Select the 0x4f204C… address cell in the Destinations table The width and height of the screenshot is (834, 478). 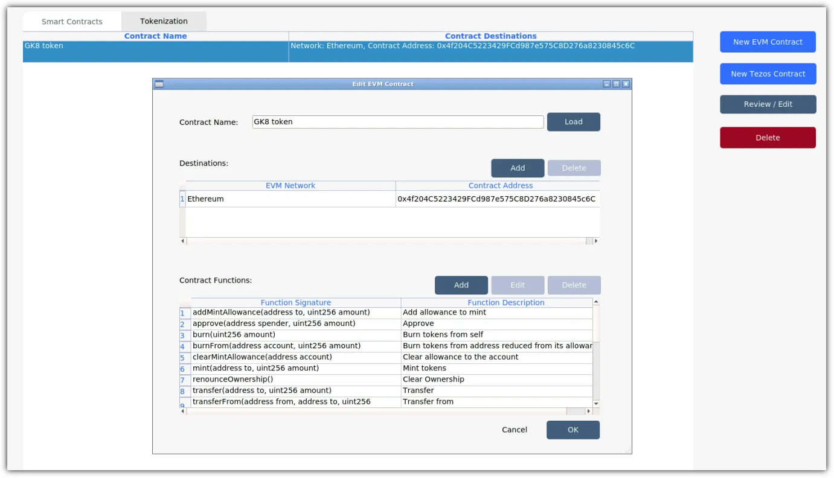click(498, 199)
